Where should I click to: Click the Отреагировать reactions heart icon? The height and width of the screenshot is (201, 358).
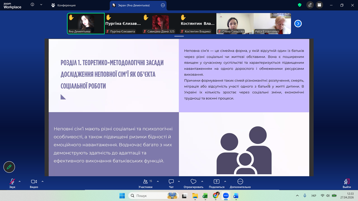point(193,182)
